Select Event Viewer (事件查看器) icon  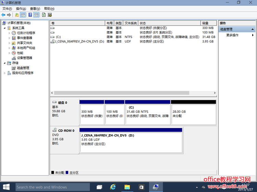point(14,38)
